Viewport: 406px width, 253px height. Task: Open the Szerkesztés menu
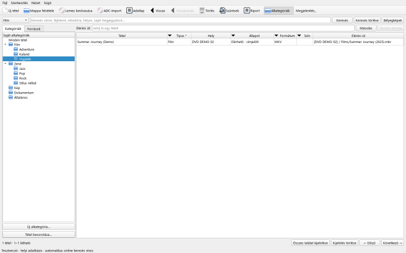tap(19, 3)
